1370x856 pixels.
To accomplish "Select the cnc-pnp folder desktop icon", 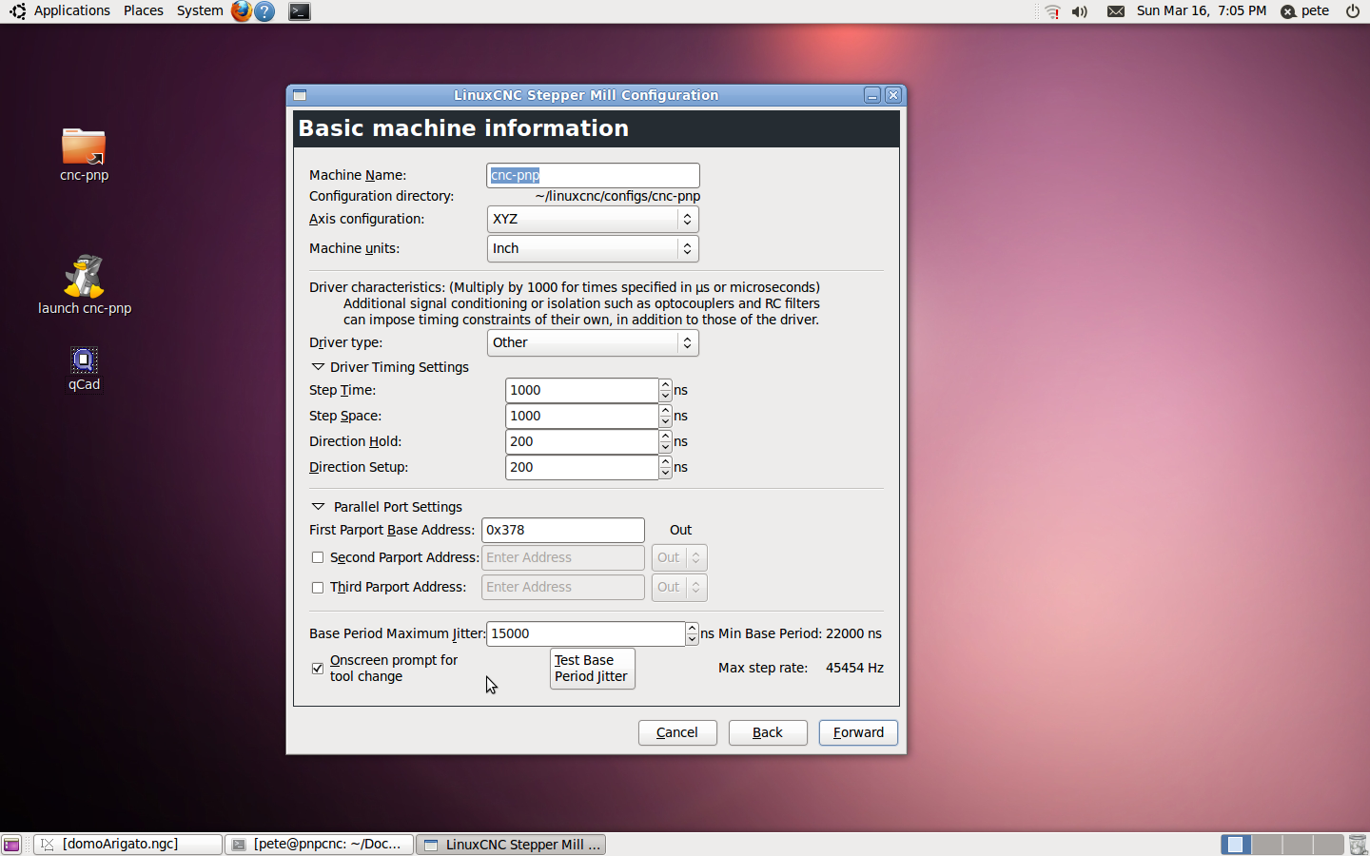I will click(84, 154).
